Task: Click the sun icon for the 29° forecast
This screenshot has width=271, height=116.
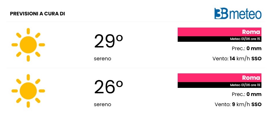Action: [28, 45]
